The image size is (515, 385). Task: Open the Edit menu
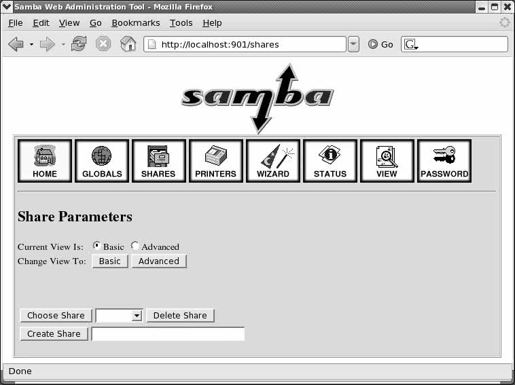(x=41, y=23)
